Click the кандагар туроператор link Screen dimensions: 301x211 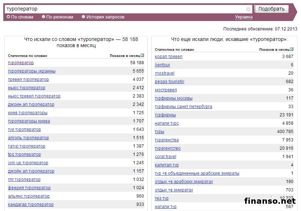[x=30, y=204]
